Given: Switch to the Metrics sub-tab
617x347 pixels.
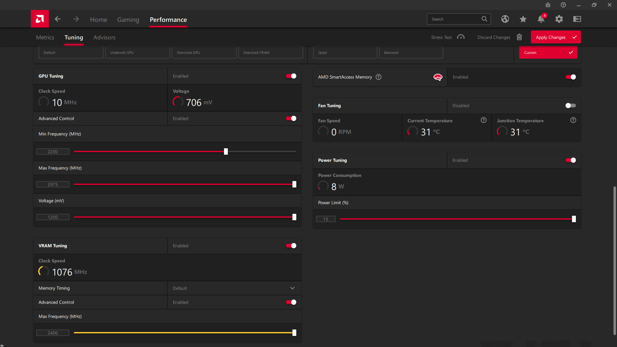Looking at the screenshot, I should (x=45, y=37).
